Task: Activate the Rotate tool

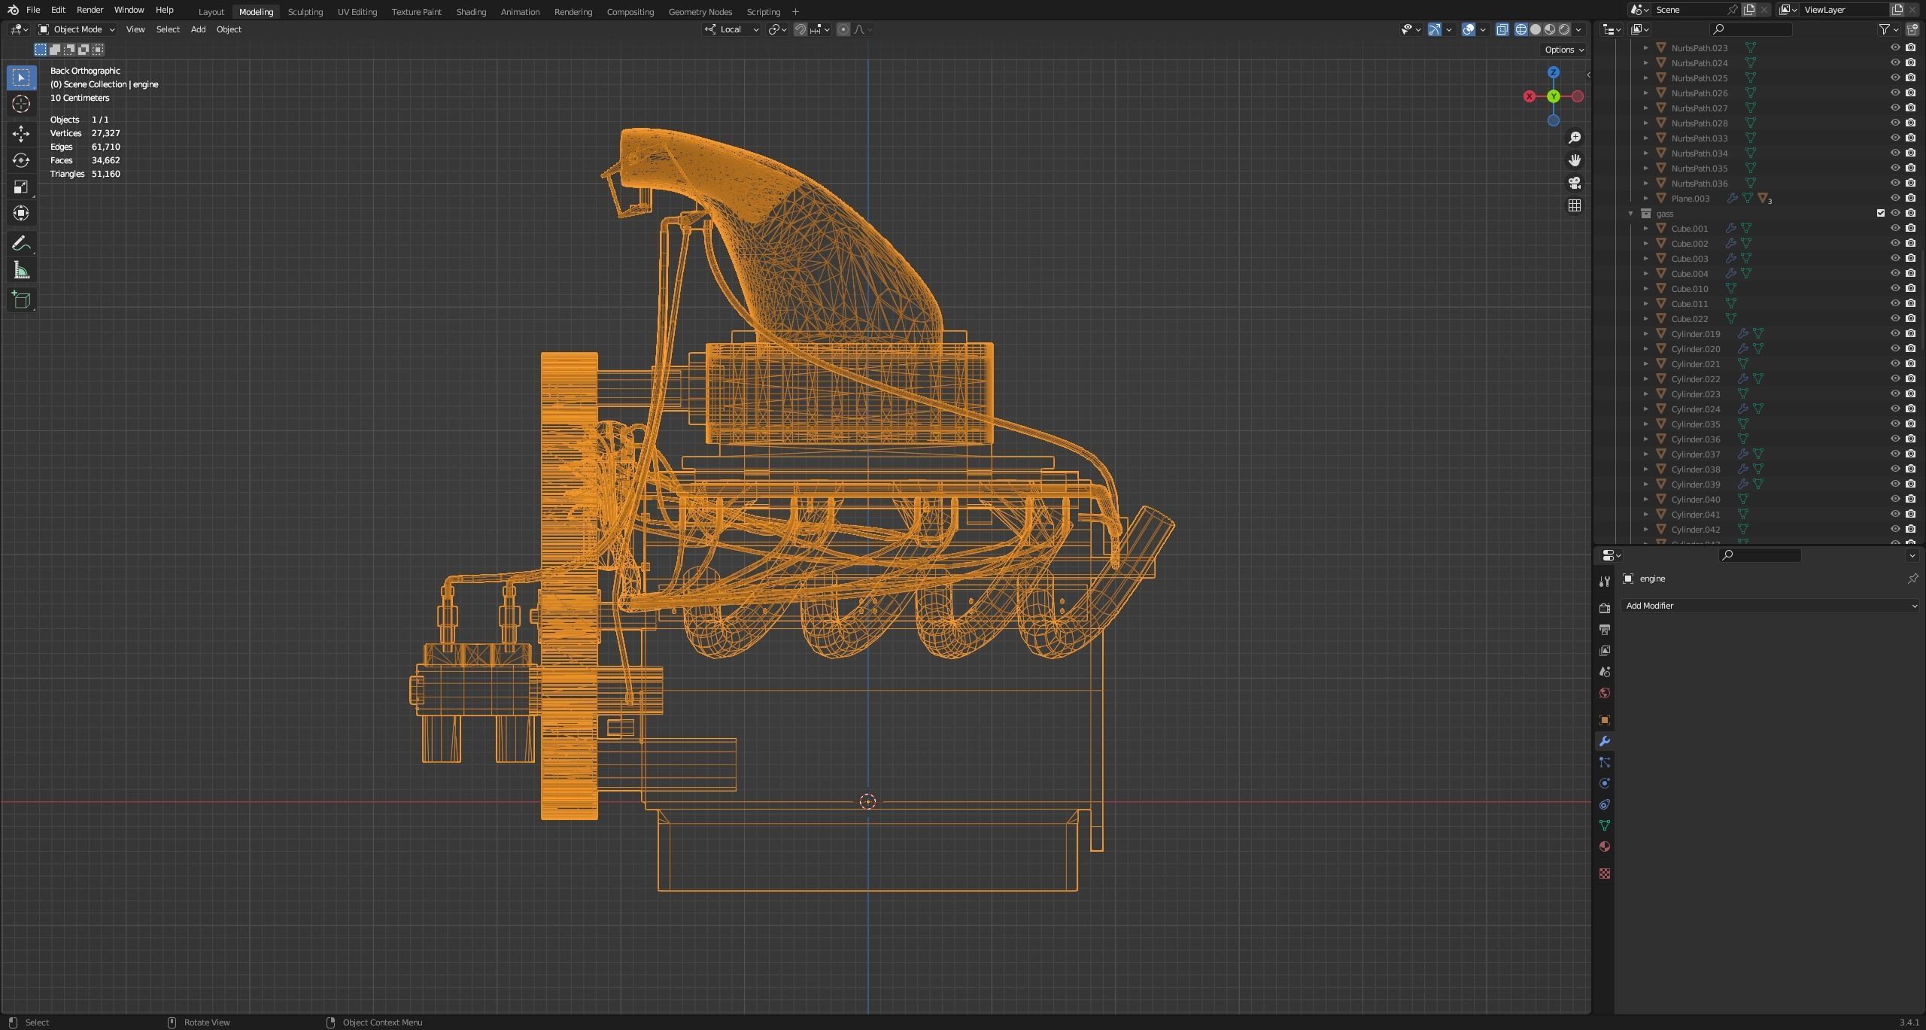Action: click(21, 160)
